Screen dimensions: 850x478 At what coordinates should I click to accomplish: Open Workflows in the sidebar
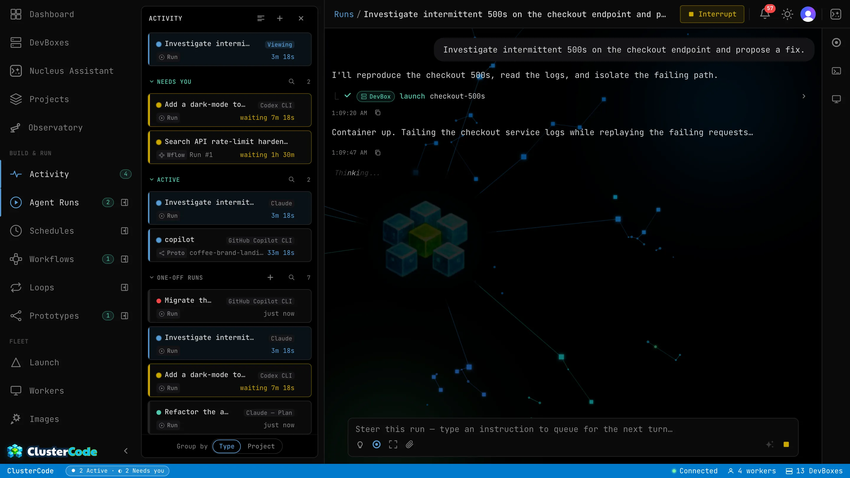tap(51, 259)
